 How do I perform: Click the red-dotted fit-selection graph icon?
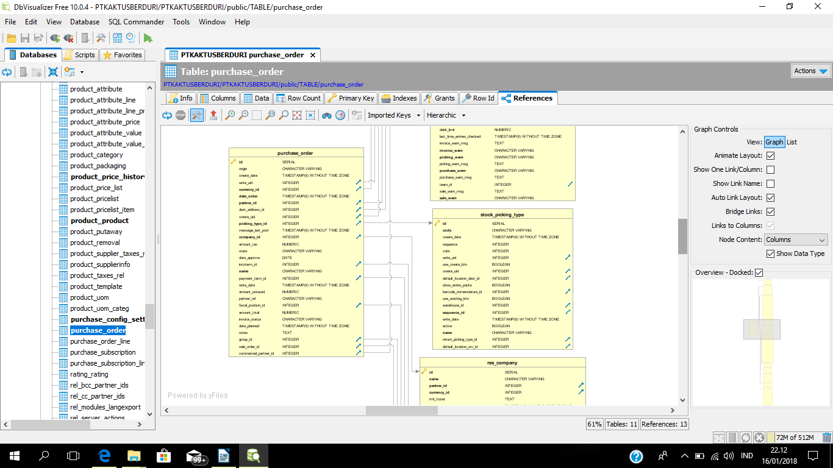tap(297, 115)
